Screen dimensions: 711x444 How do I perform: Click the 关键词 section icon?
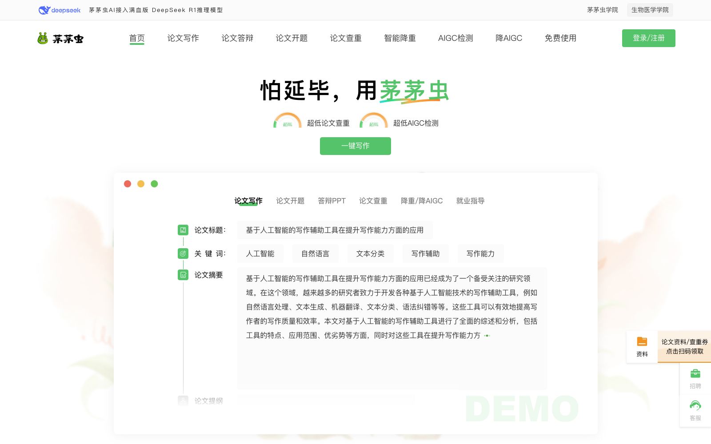(x=183, y=254)
